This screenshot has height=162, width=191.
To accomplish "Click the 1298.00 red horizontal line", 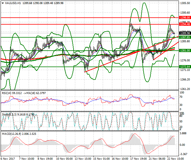I will (87, 18).
